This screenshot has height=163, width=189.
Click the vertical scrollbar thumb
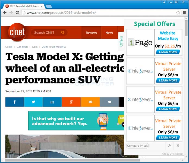click(186, 28)
